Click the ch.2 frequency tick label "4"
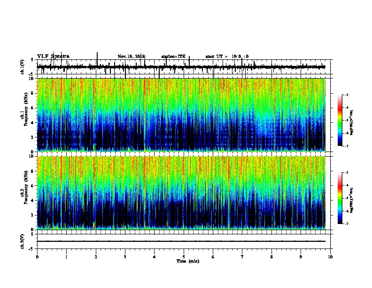 click(32, 200)
